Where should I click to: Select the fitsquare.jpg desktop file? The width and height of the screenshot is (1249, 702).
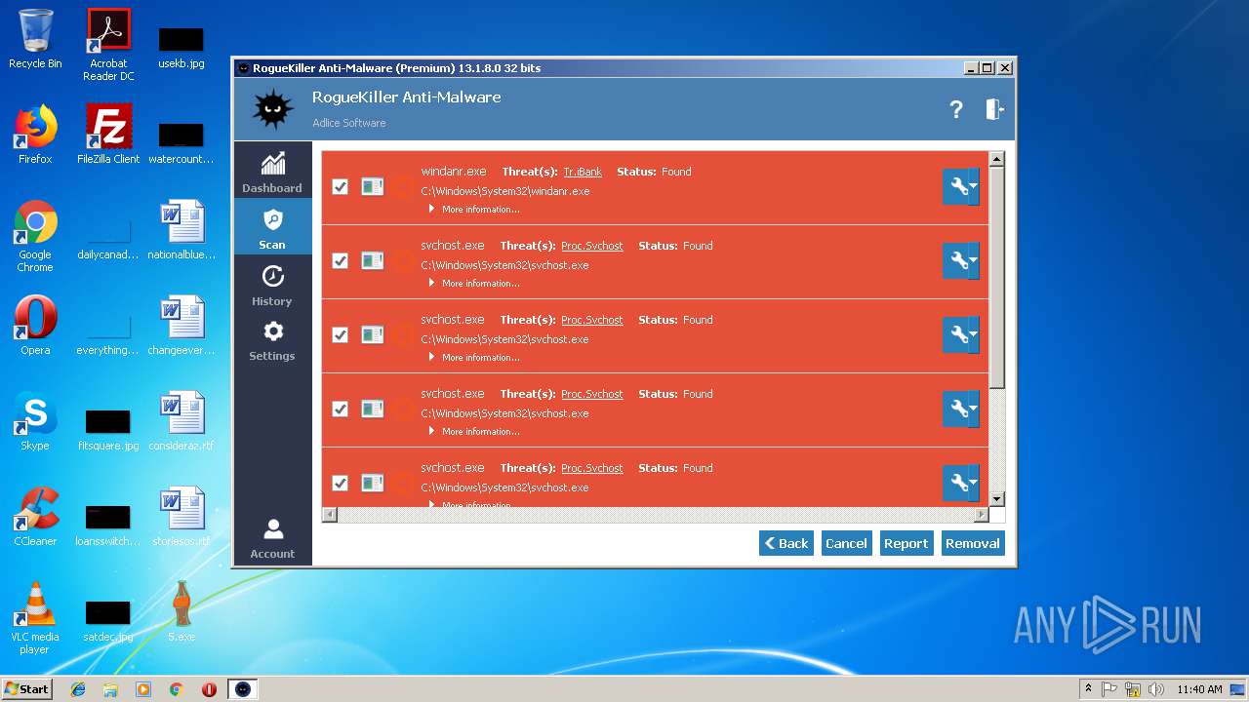[108, 429]
